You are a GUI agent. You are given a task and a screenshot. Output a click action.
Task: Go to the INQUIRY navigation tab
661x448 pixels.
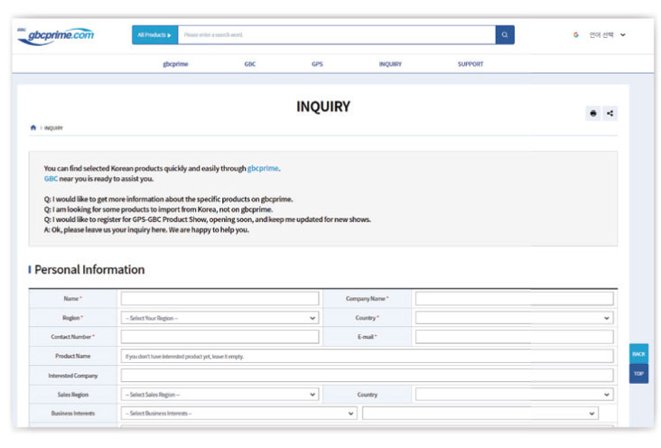click(390, 64)
